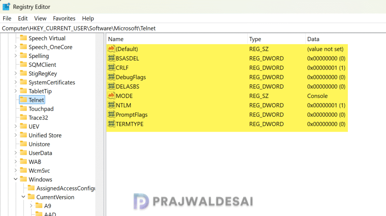The image size is (386, 216).
Task: Click the Unified Store folder icon
Action: (23, 135)
